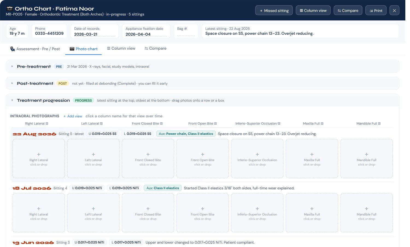Click 'Aux: Power chain, Class II elastics' tag
Screen dimensions: 410x247
[186, 134]
